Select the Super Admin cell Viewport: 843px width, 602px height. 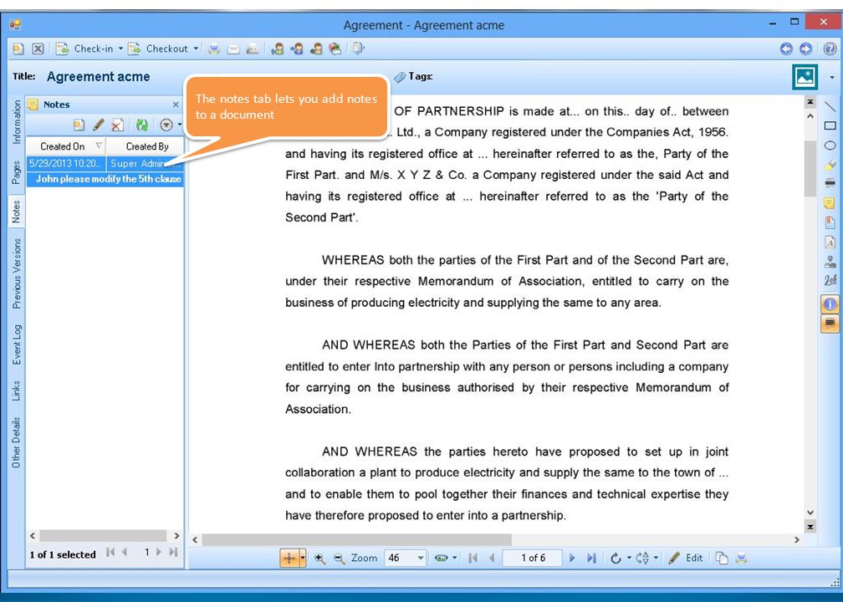146,163
